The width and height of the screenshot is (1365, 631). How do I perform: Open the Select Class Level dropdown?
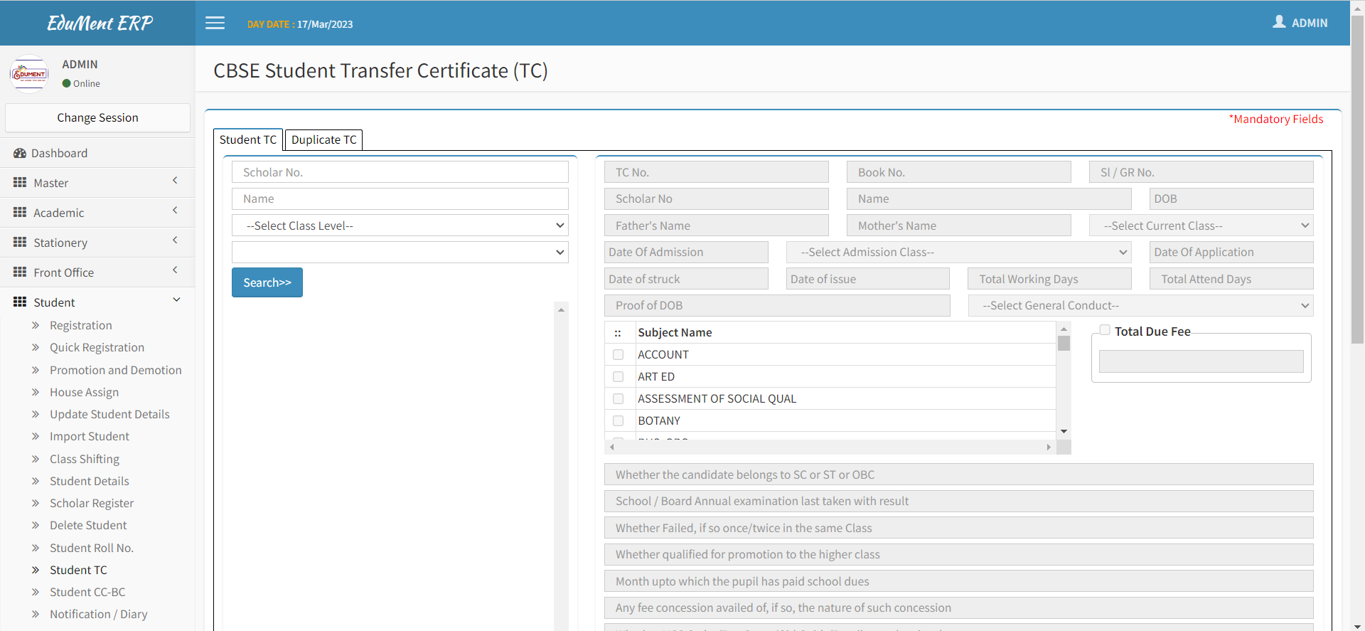click(400, 226)
